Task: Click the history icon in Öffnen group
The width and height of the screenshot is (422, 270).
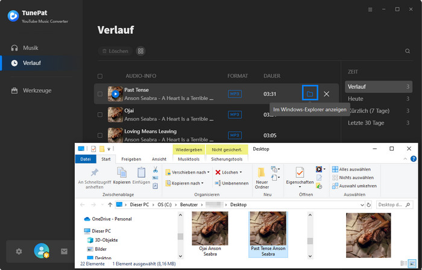Action: 319,186
